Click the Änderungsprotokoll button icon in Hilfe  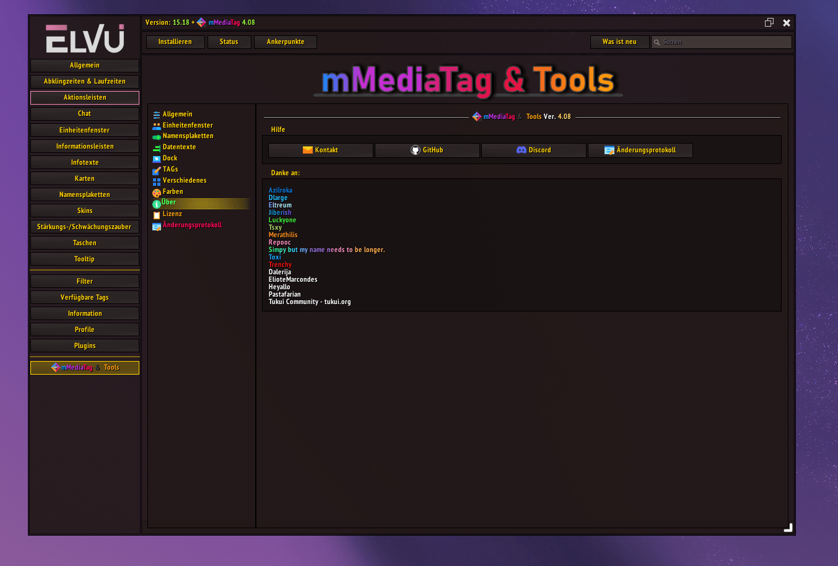(x=609, y=150)
